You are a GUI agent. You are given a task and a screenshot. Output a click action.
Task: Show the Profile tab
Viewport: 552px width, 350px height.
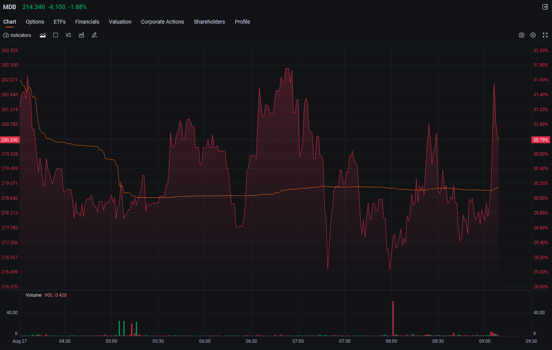243,22
